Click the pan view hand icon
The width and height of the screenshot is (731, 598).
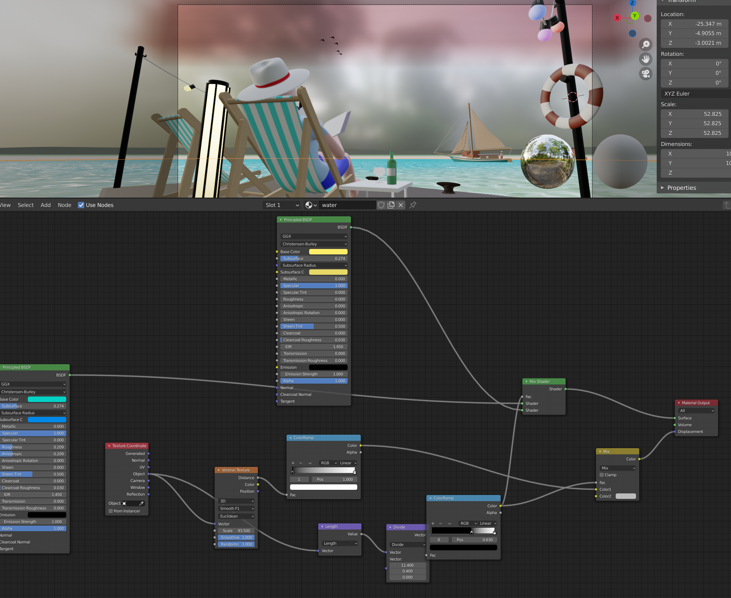[x=645, y=59]
